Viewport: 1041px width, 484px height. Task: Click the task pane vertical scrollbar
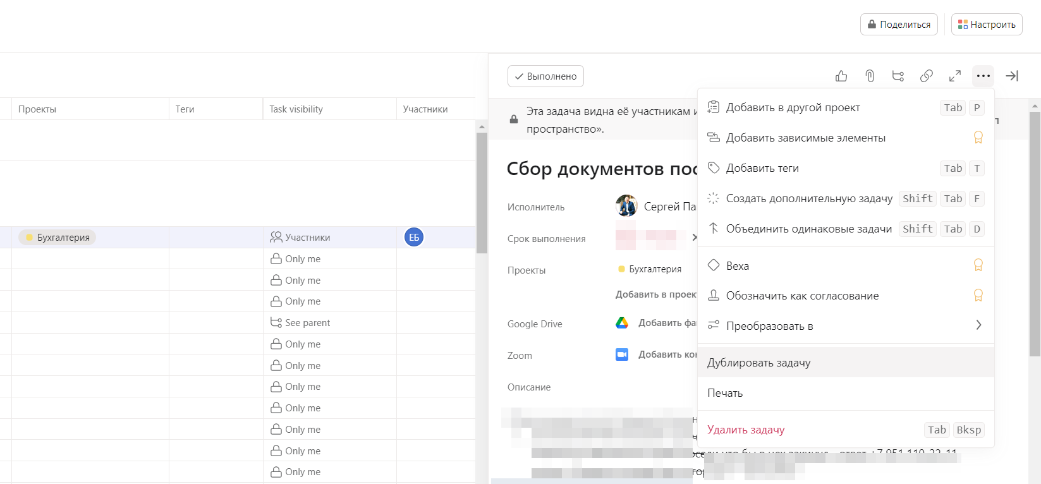[x=1035, y=234]
